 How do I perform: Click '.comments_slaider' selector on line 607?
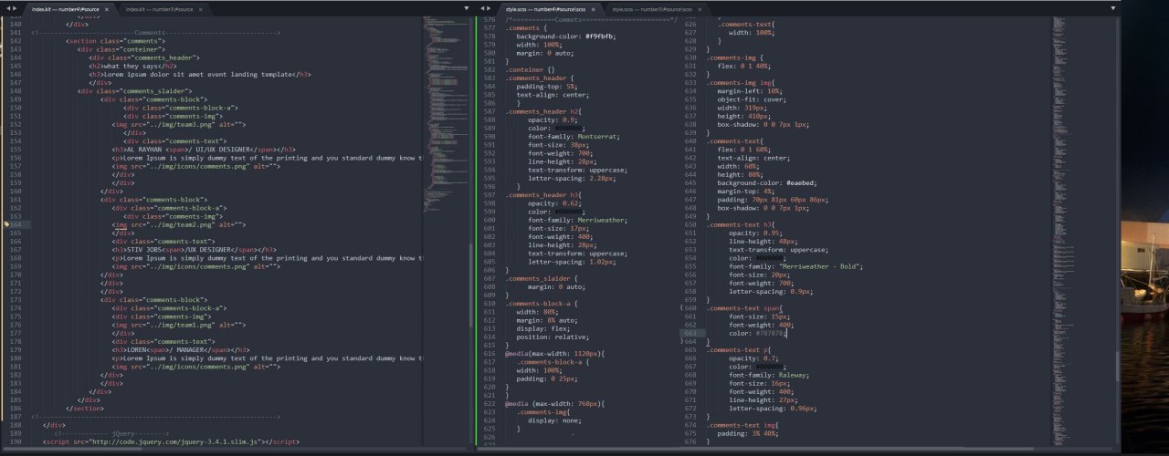point(539,277)
